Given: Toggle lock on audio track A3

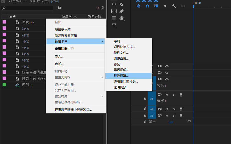Looking at the screenshot, I should (x=145, y=115).
